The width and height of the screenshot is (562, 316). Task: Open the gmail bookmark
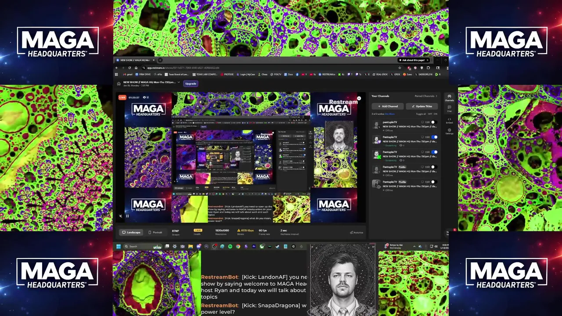[128, 74]
